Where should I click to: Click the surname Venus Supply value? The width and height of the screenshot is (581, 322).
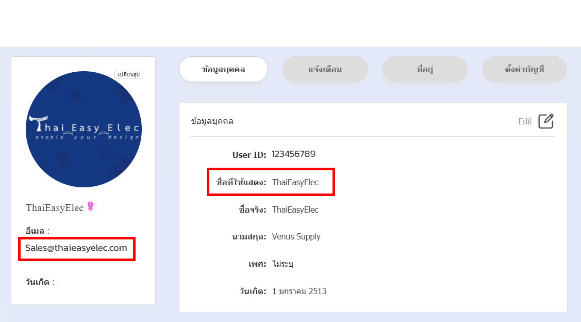(x=296, y=236)
